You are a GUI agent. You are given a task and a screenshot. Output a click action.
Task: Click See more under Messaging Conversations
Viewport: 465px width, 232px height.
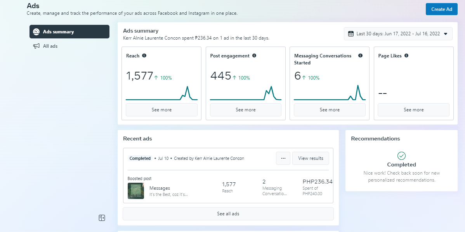(x=330, y=110)
